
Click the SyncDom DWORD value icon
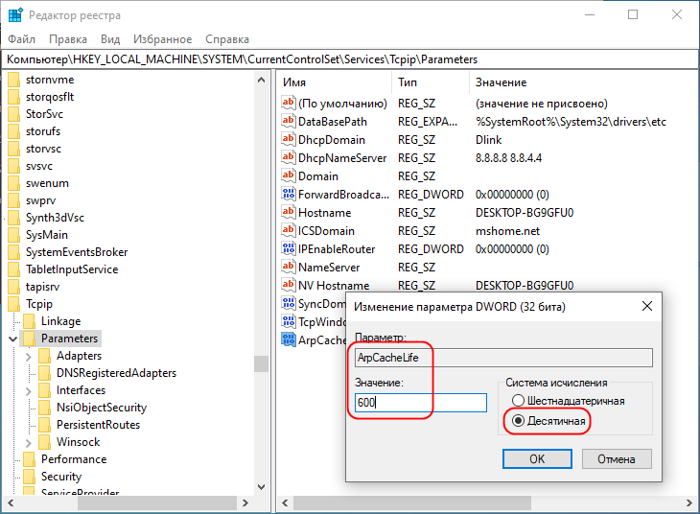(289, 303)
